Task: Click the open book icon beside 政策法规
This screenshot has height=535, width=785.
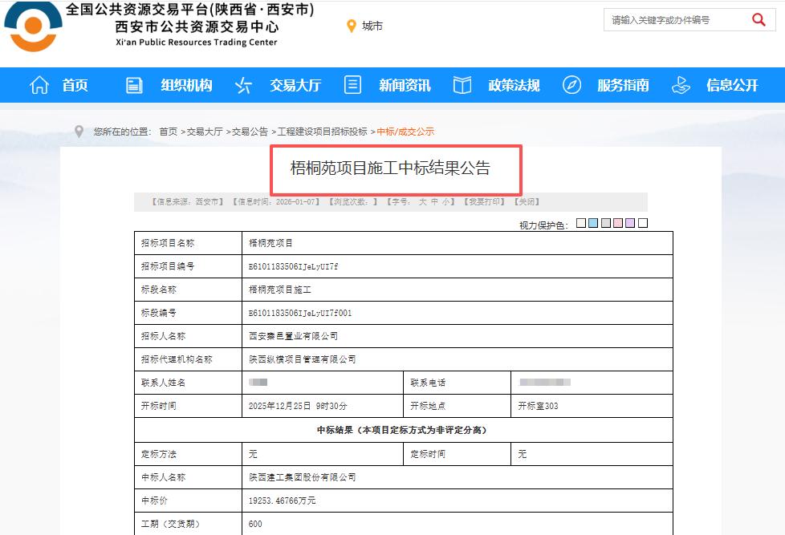Action: [462, 85]
